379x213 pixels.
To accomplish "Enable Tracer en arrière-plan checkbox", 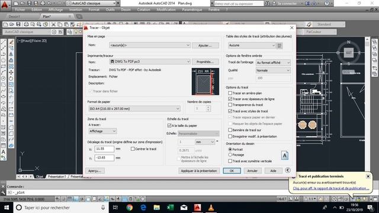I will tap(230, 93).
